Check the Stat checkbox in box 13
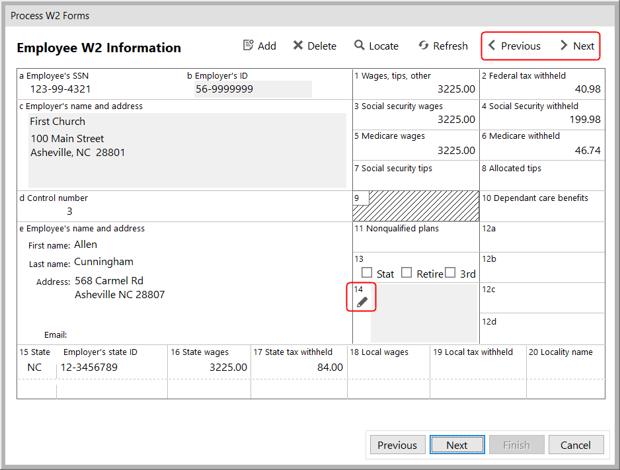Image resolution: width=620 pixels, height=470 pixels. (367, 273)
